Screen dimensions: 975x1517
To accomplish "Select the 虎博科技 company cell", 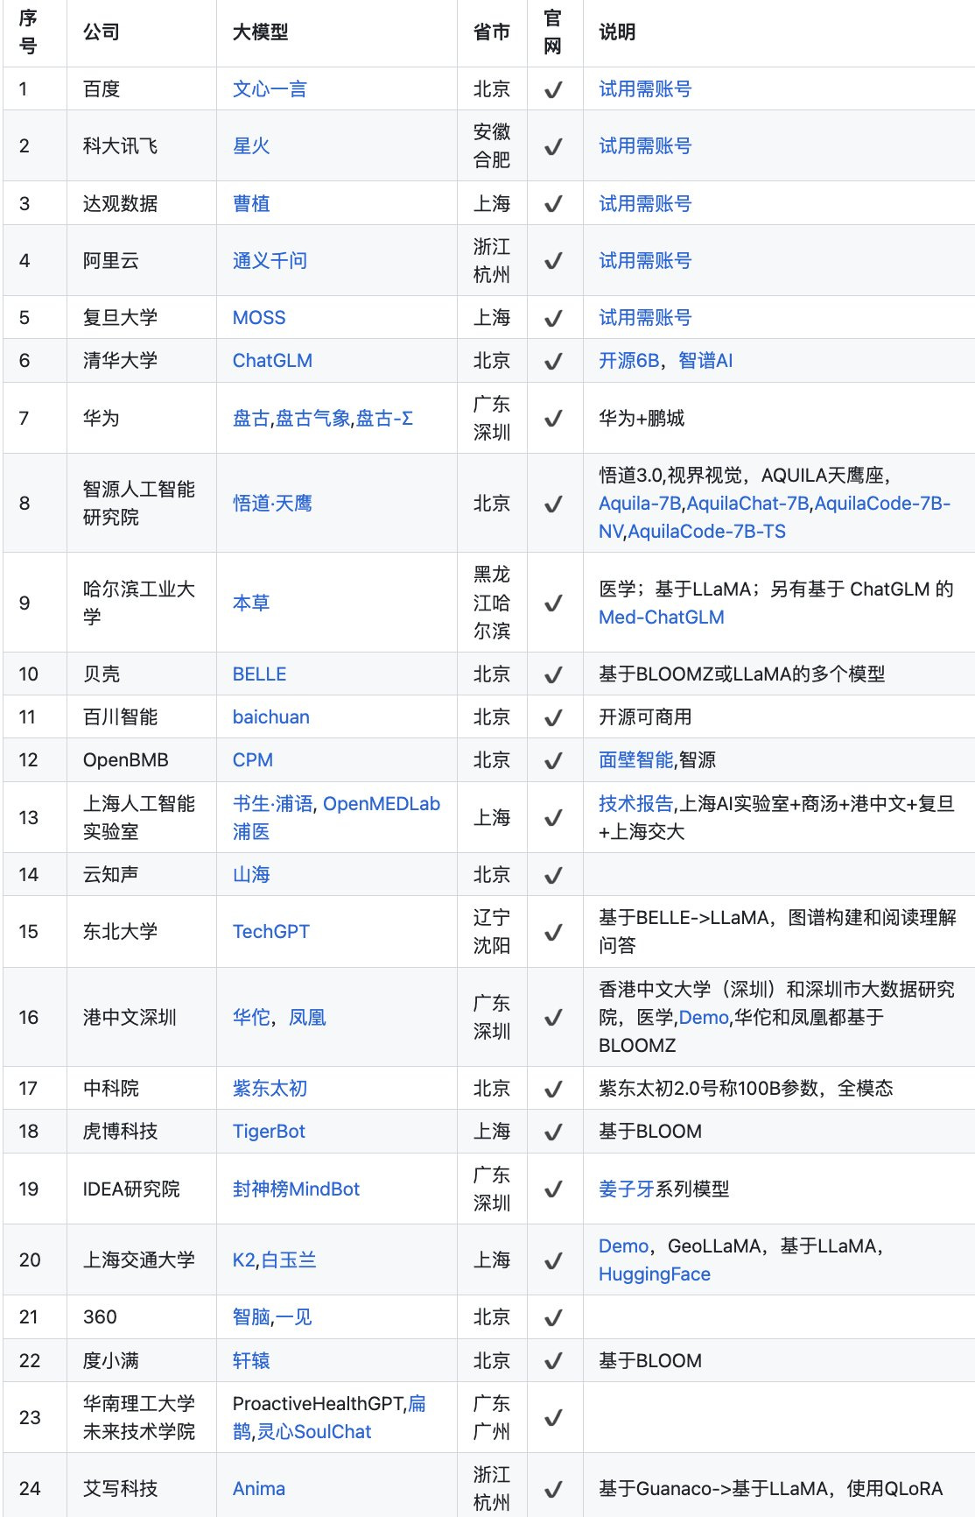I will click(x=142, y=1132).
